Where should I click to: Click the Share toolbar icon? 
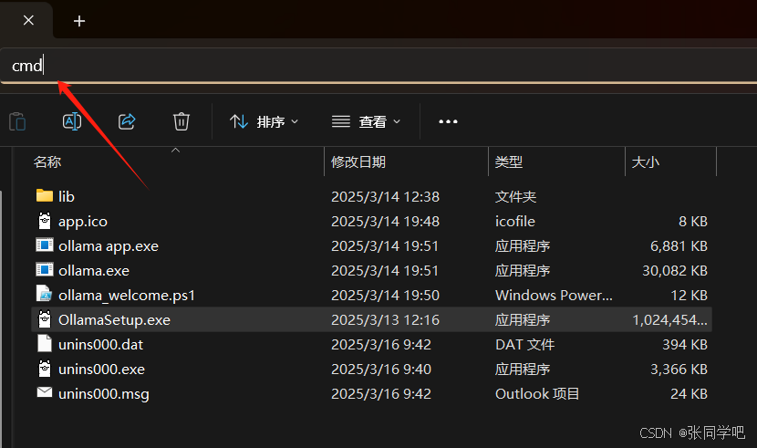coord(127,121)
